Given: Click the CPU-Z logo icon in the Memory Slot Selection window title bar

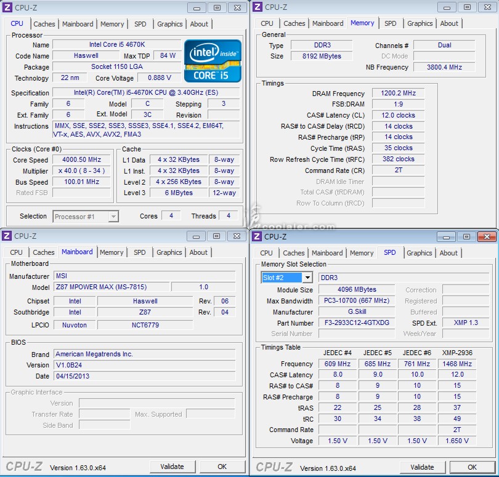Looking at the screenshot, I should coord(257,236).
